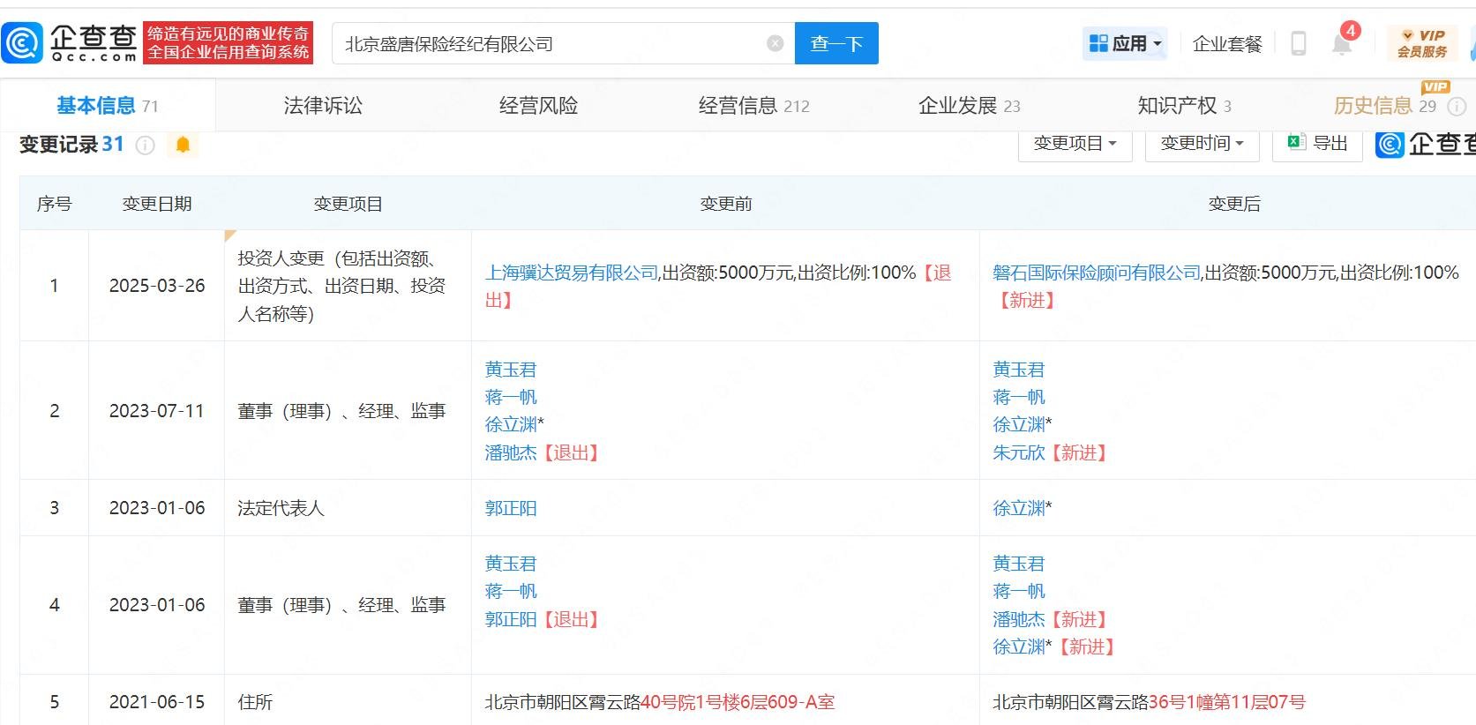Image resolution: width=1476 pixels, height=725 pixels.
Task: Open 磐石国际保险顾问有限公司 company link
Action: point(1097,273)
